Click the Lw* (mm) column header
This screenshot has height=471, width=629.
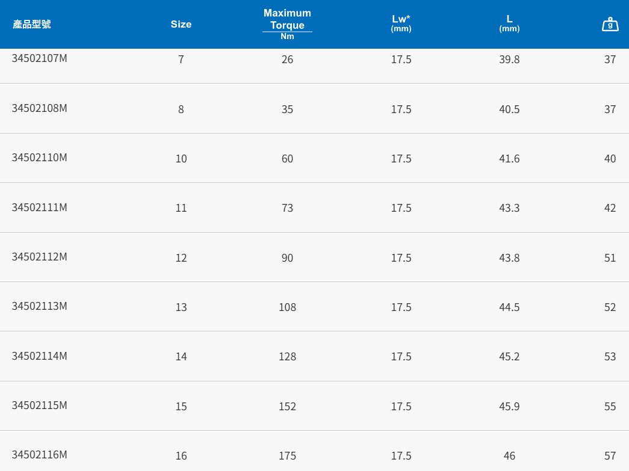click(401, 23)
